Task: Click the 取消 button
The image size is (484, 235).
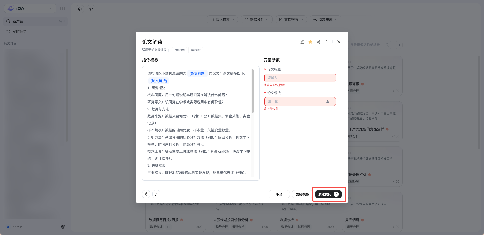Action: click(279, 194)
